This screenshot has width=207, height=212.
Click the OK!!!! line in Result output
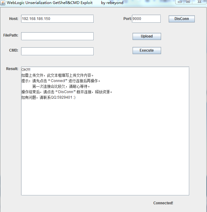point(26,70)
